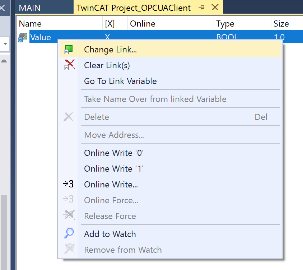This screenshot has height=270, width=303.
Task: Toggle the pin icon on TwinCAT Project_OPCUAClient tab
Action: (201, 8)
